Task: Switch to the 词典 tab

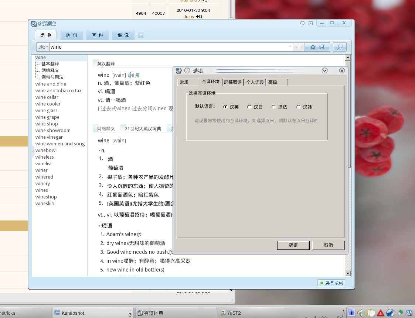Action: tap(46, 35)
